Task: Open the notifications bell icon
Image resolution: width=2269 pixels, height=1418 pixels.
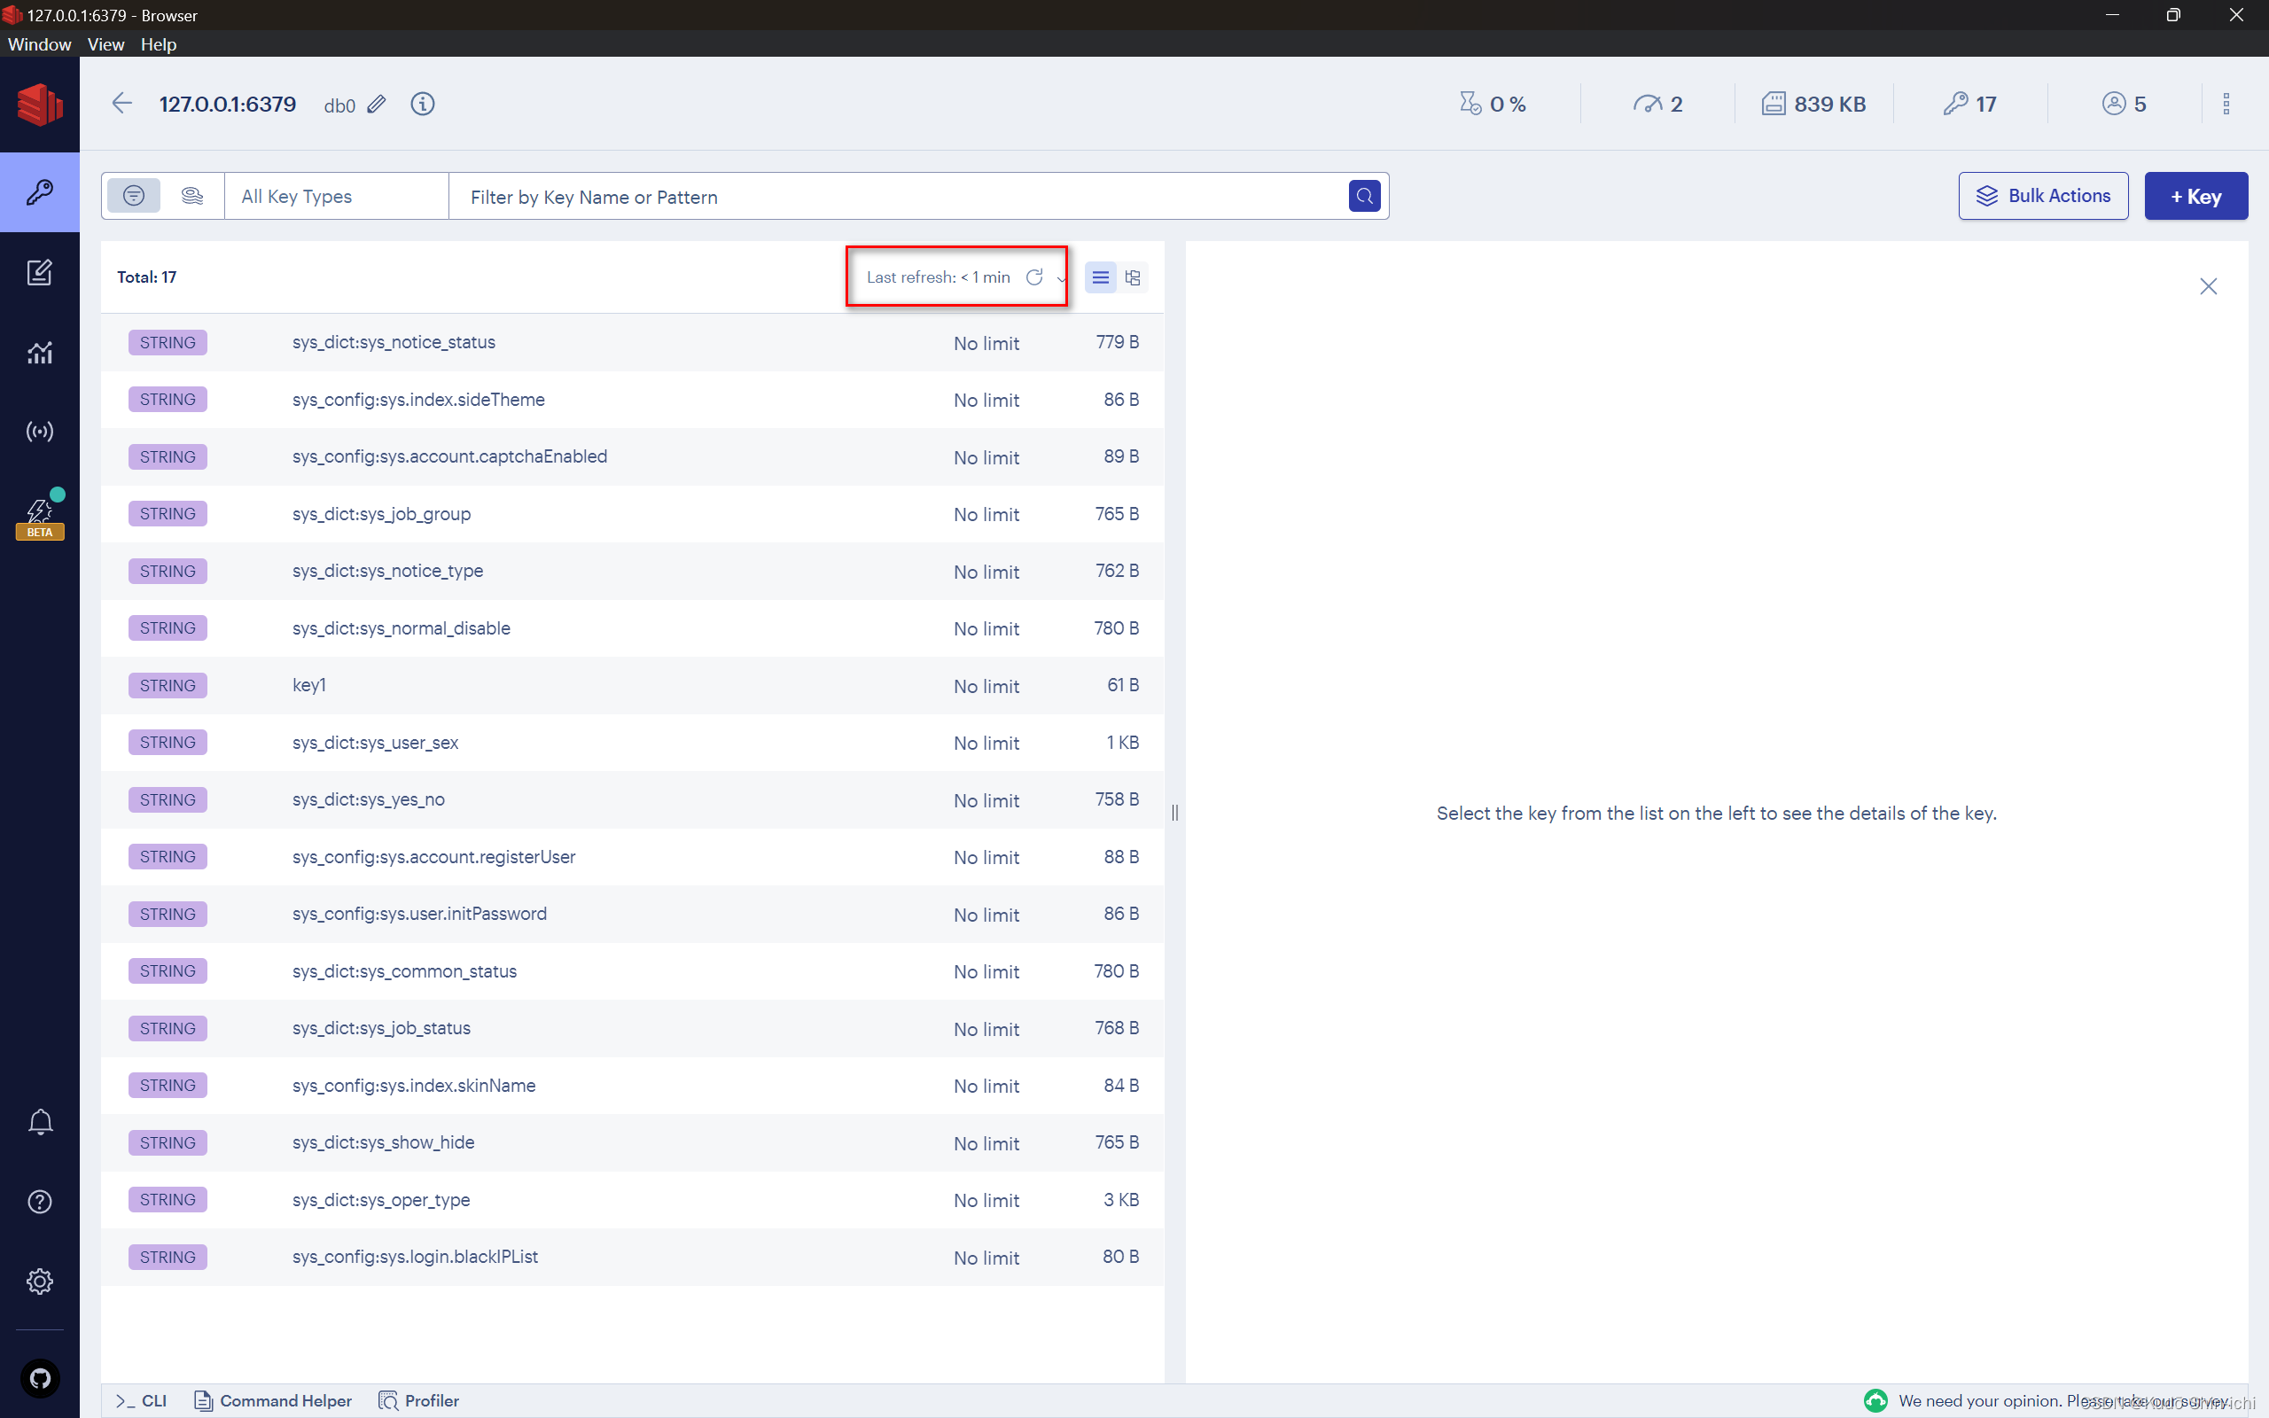Action: [39, 1122]
